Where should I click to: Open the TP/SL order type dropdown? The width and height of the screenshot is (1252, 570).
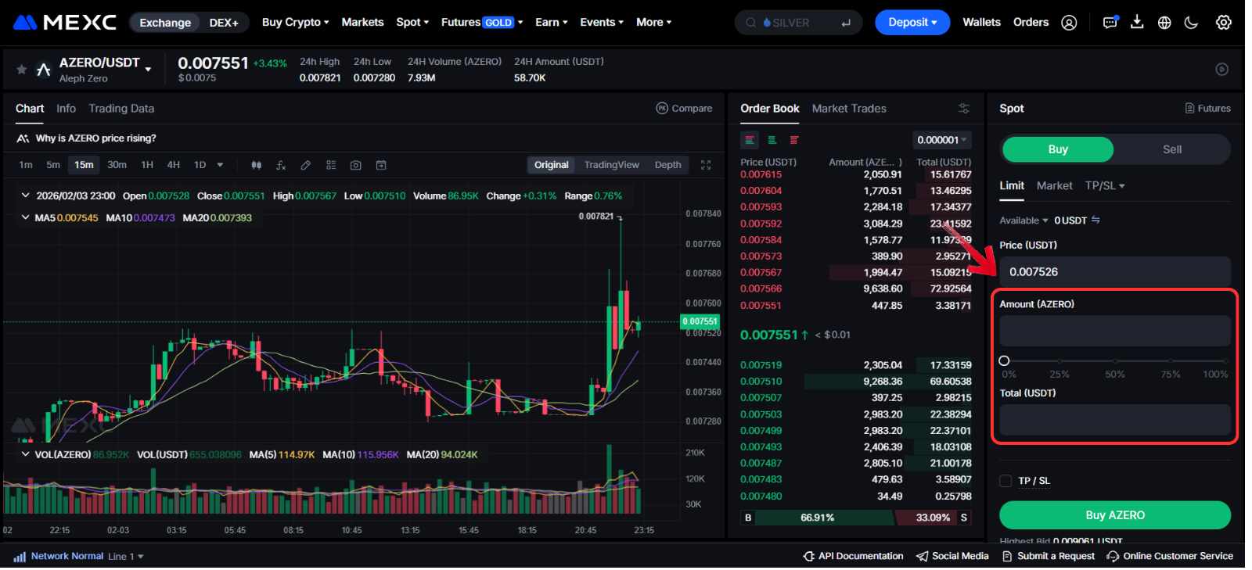click(x=1104, y=185)
